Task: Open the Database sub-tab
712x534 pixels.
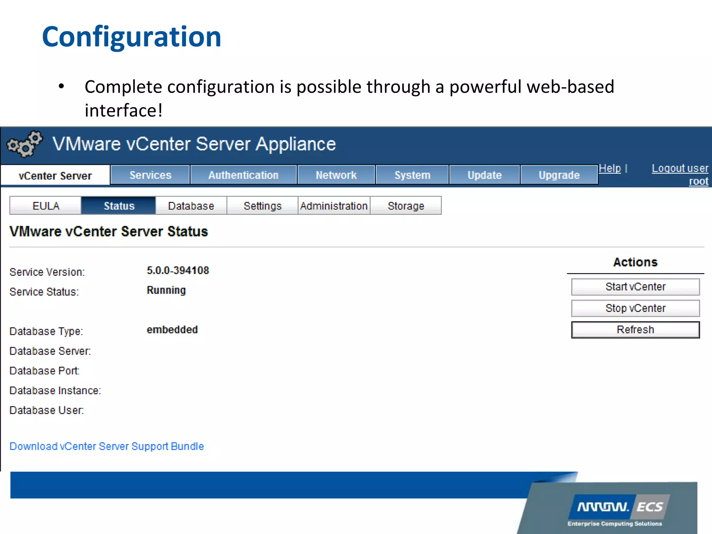Action: 191,206
